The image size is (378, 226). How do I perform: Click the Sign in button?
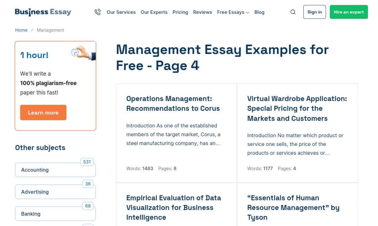pyautogui.click(x=315, y=12)
